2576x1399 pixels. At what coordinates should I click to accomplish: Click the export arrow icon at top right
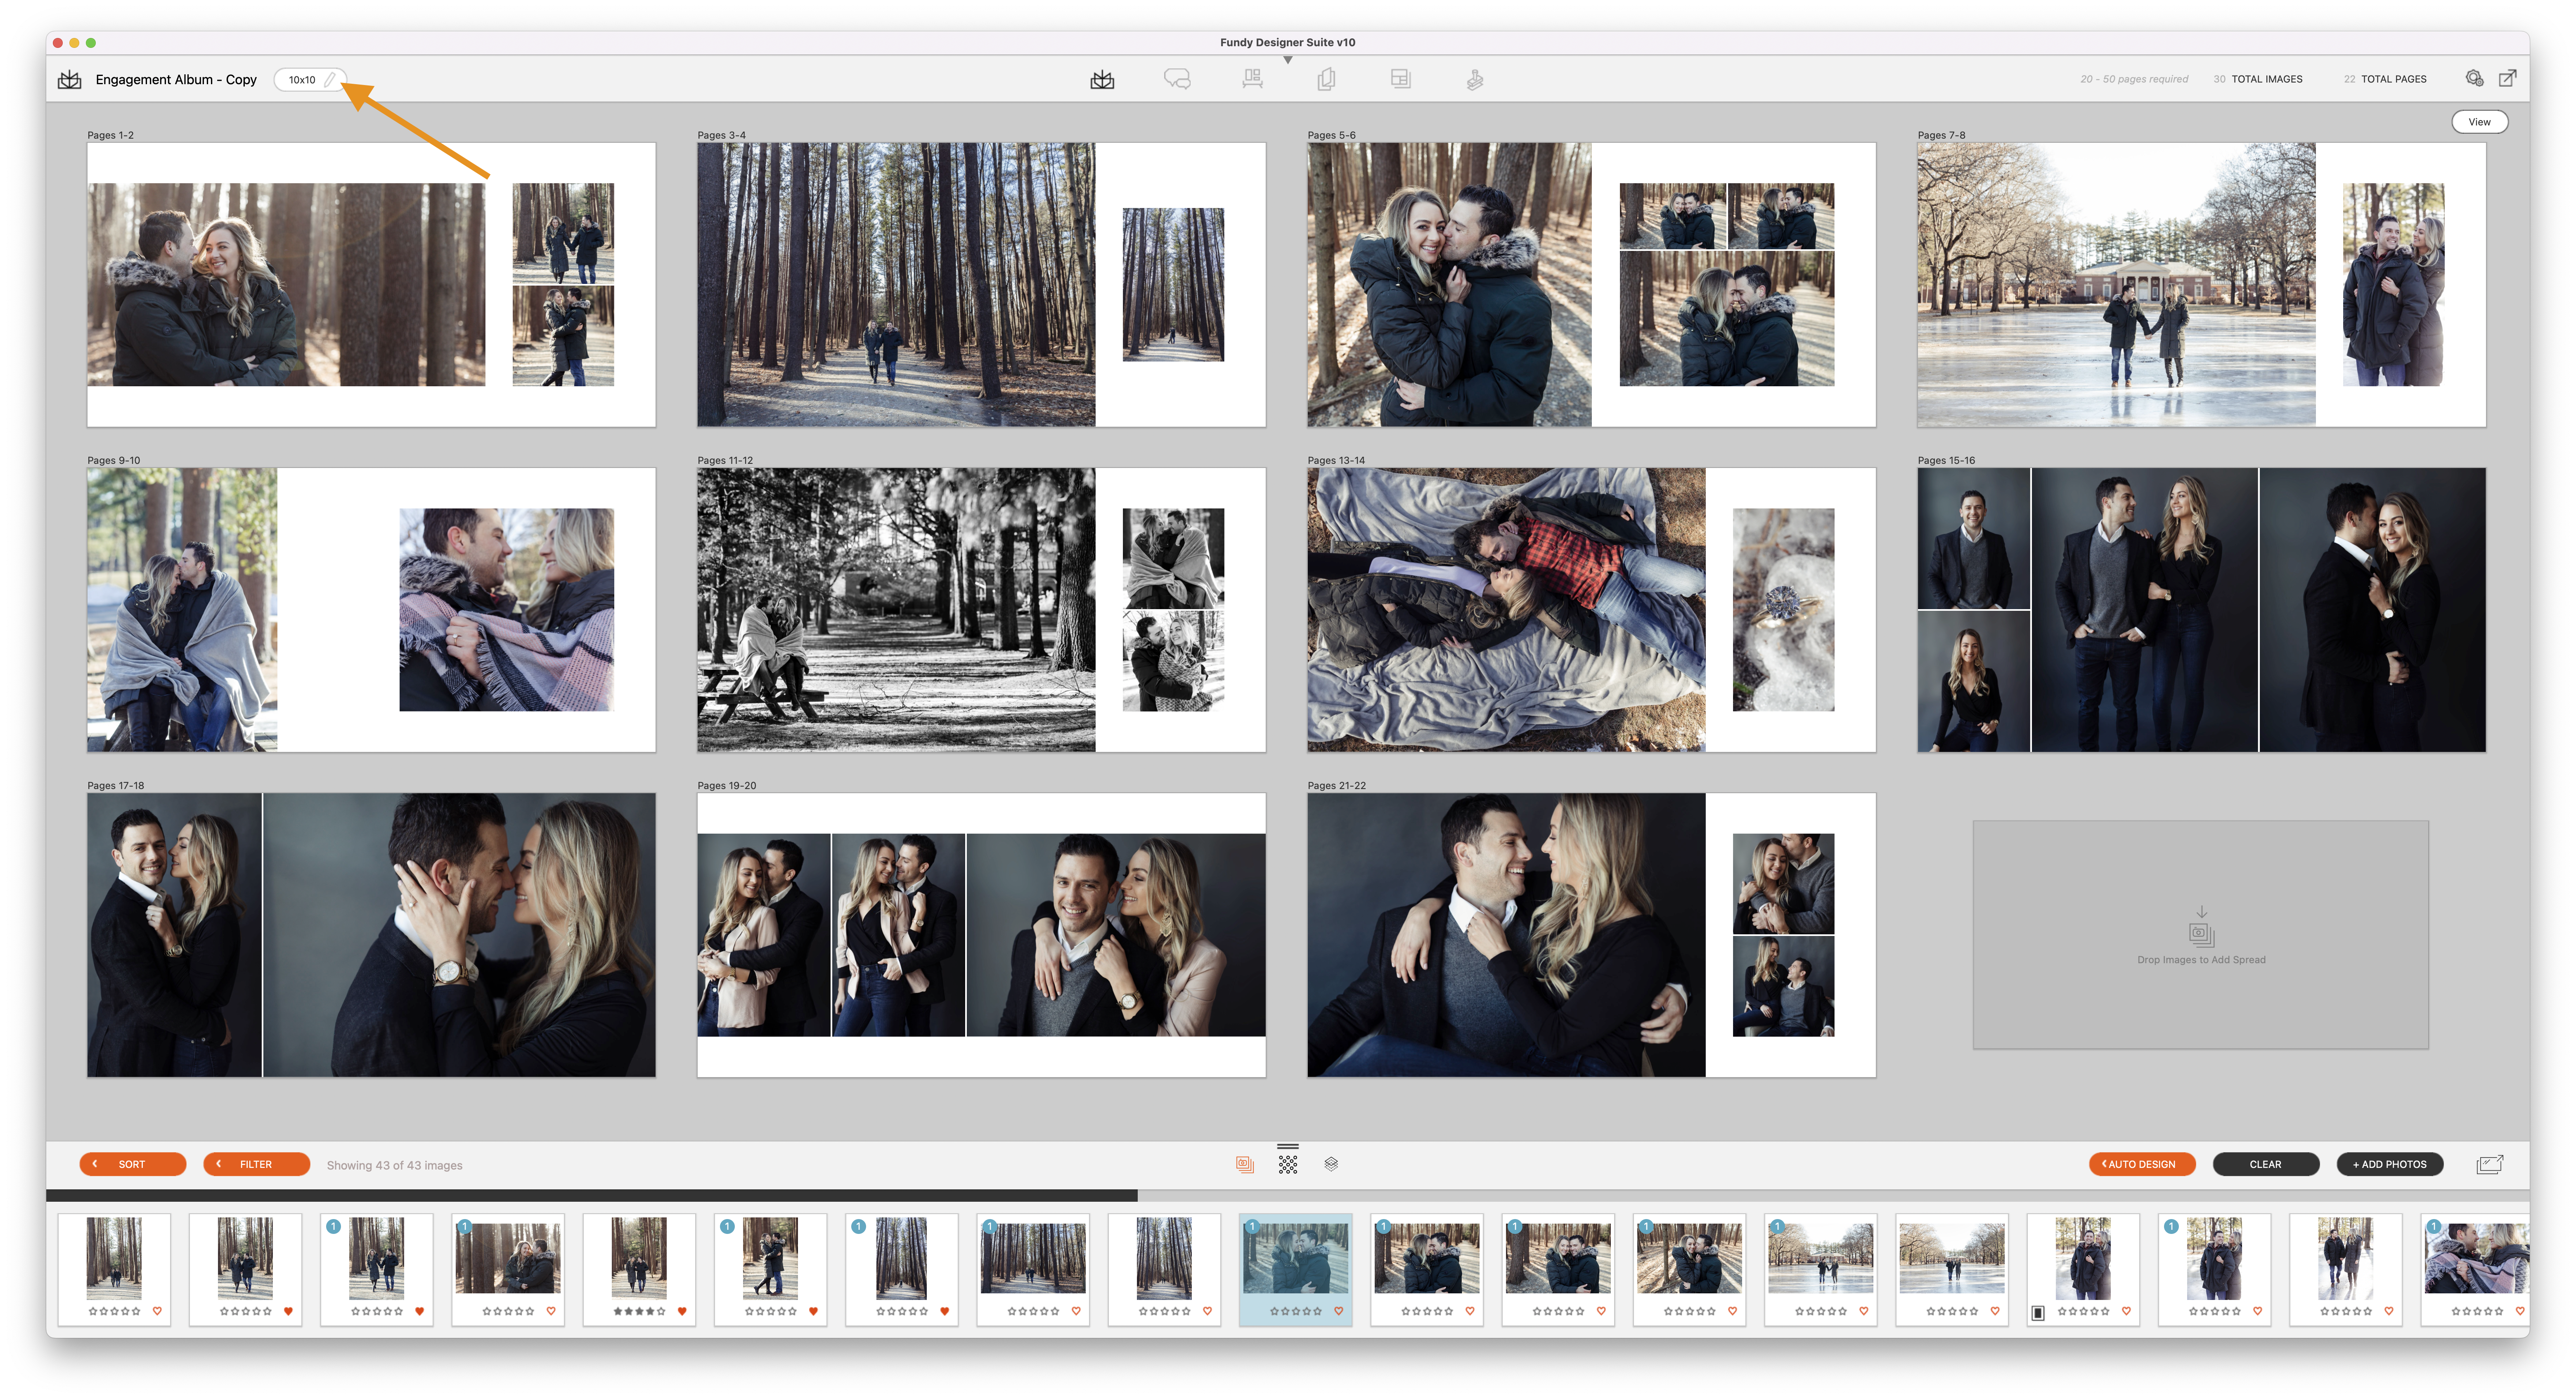tap(2508, 78)
